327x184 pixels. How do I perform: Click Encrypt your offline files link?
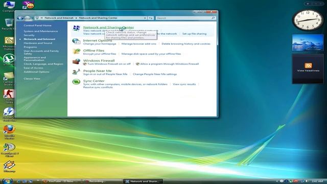click(x=100, y=54)
